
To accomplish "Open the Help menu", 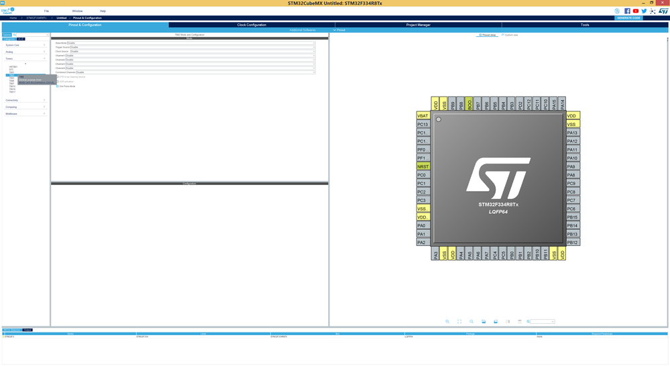I will (x=103, y=11).
